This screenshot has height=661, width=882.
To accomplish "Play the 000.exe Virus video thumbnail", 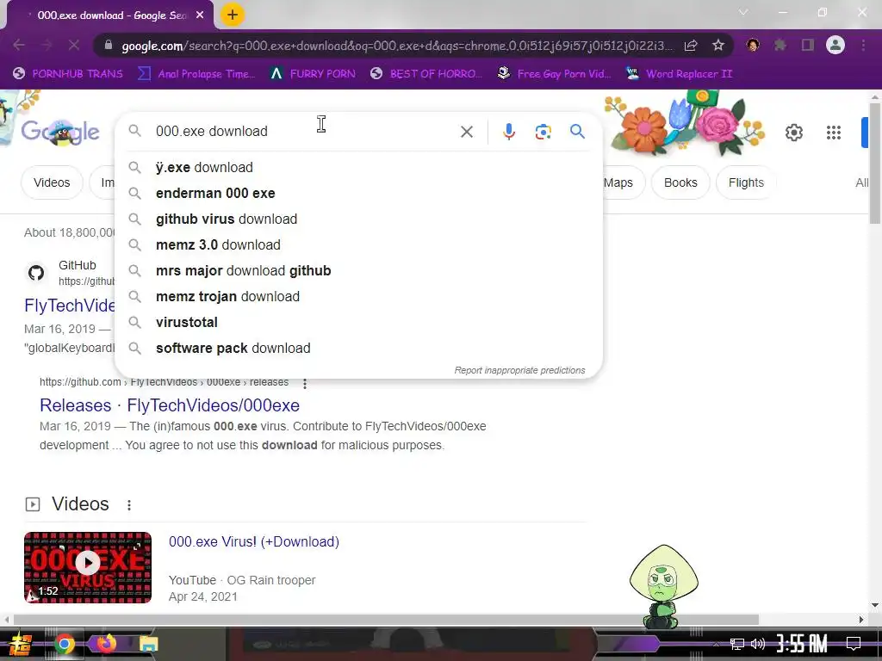I will pos(88,568).
